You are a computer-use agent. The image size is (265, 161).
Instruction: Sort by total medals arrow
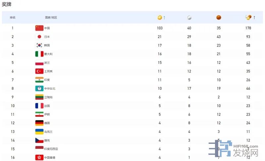(x=254, y=18)
